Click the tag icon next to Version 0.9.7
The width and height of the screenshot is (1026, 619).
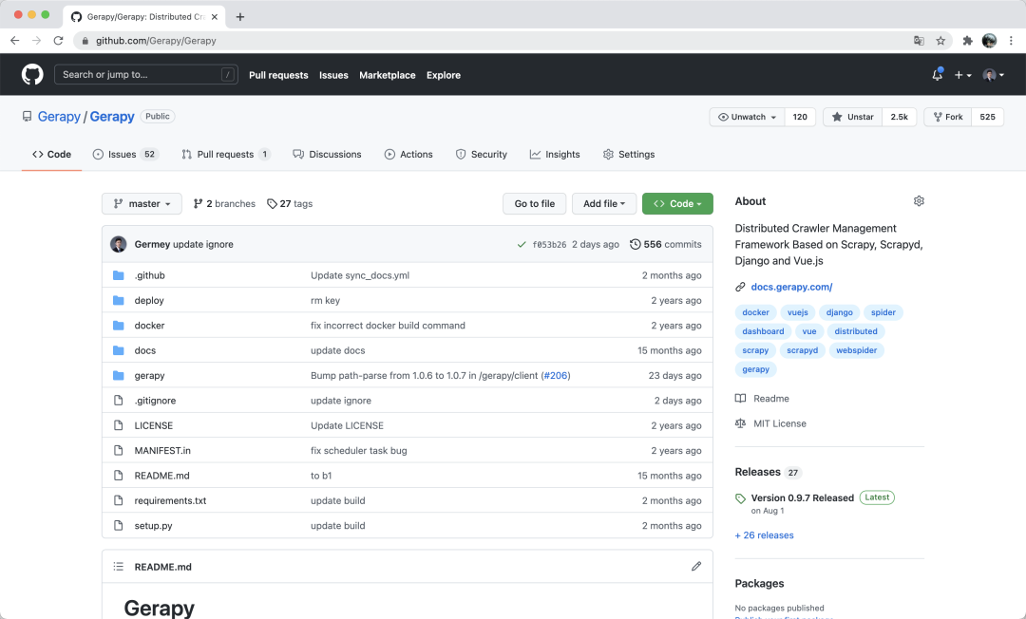tap(740, 497)
